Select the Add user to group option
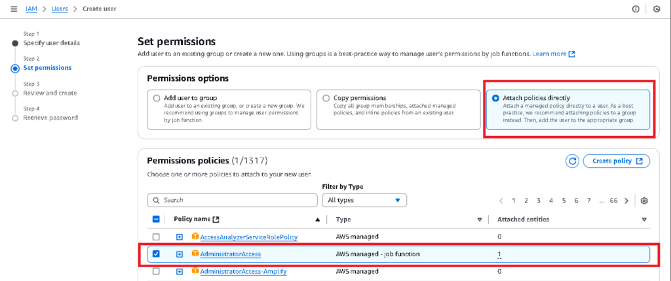This screenshot has height=281, width=671. pyautogui.click(x=229, y=109)
